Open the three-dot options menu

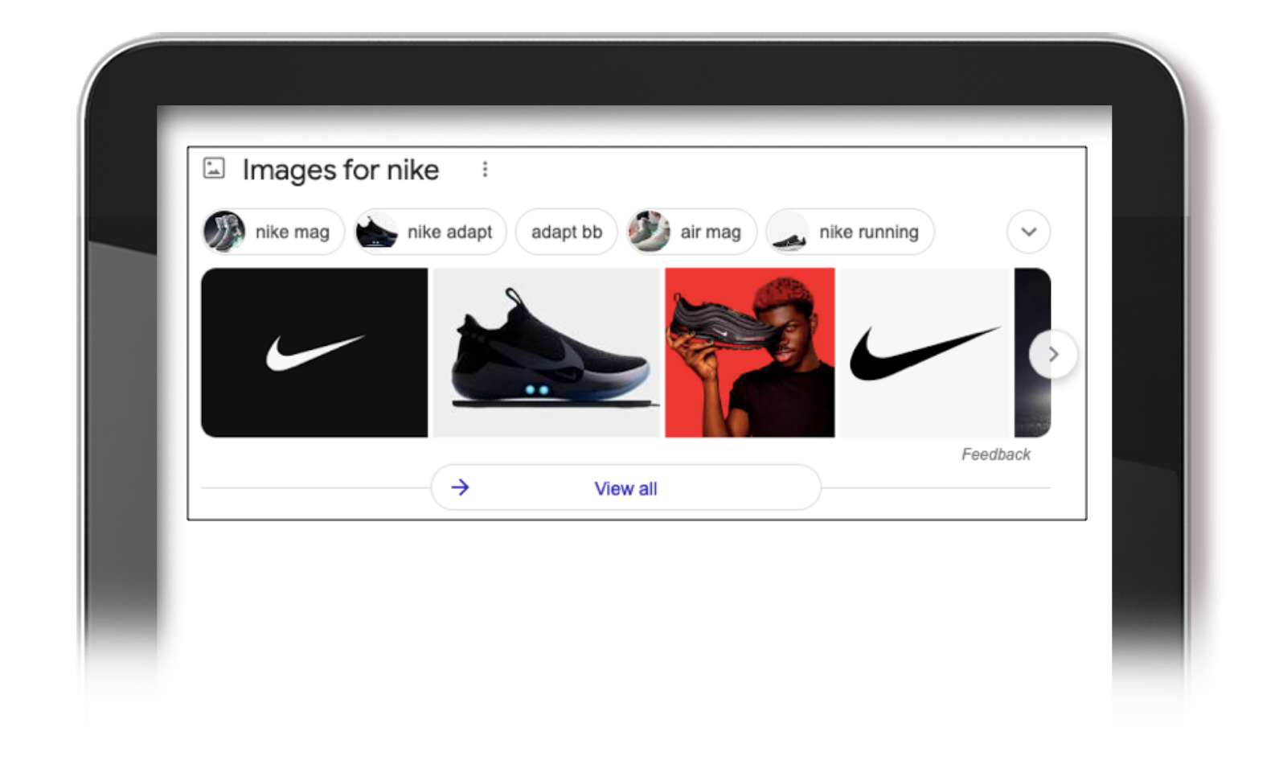[x=485, y=169]
